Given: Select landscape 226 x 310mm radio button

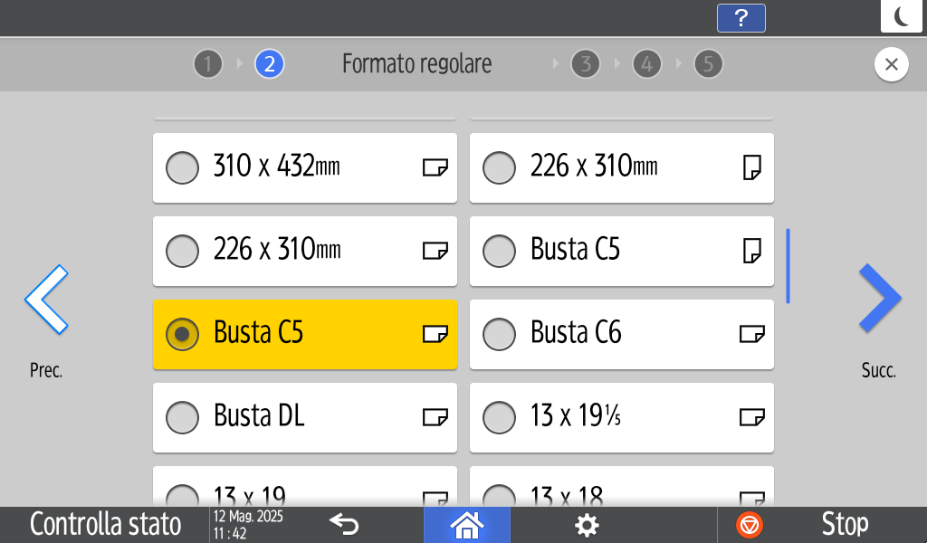Looking at the screenshot, I should [x=182, y=251].
